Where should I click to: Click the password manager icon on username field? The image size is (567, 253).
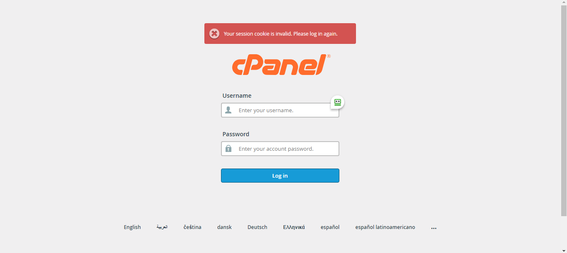pyautogui.click(x=337, y=102)
